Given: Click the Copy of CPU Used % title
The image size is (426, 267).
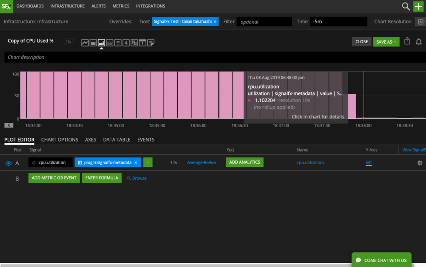Looking at the screenshot, I should [x=31, y=41].
